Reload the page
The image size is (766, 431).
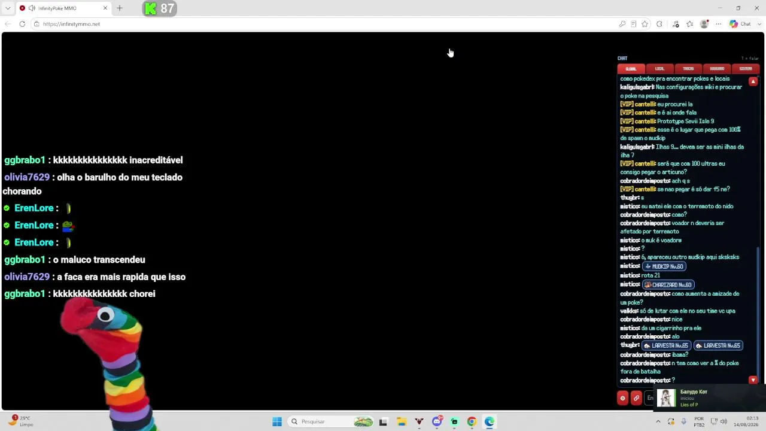click(22, 24)
